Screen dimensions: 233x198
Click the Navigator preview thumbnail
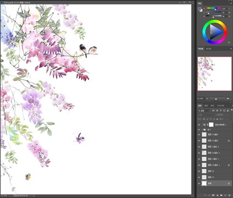pos(214,74)
